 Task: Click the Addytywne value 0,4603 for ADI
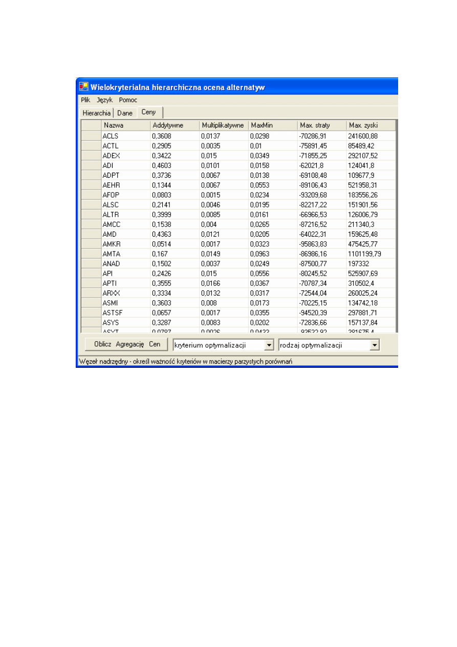tap(175, 165)
